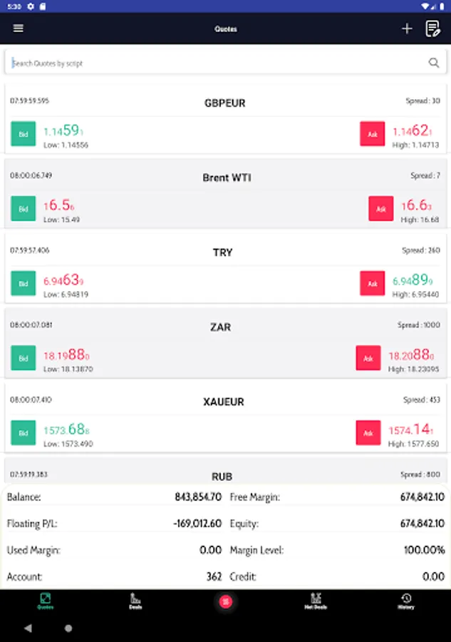Focus the Search Quotes by script field
451x642 pixels.
click(214, 63)
